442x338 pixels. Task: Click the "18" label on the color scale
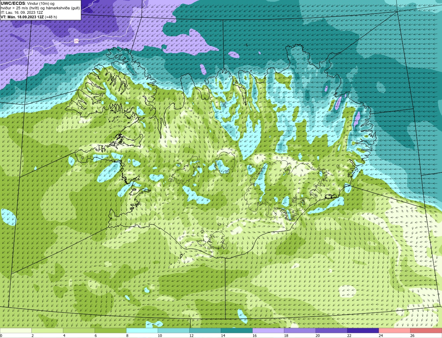286,336
